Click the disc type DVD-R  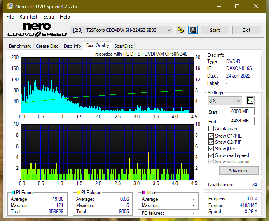point(233,61)
